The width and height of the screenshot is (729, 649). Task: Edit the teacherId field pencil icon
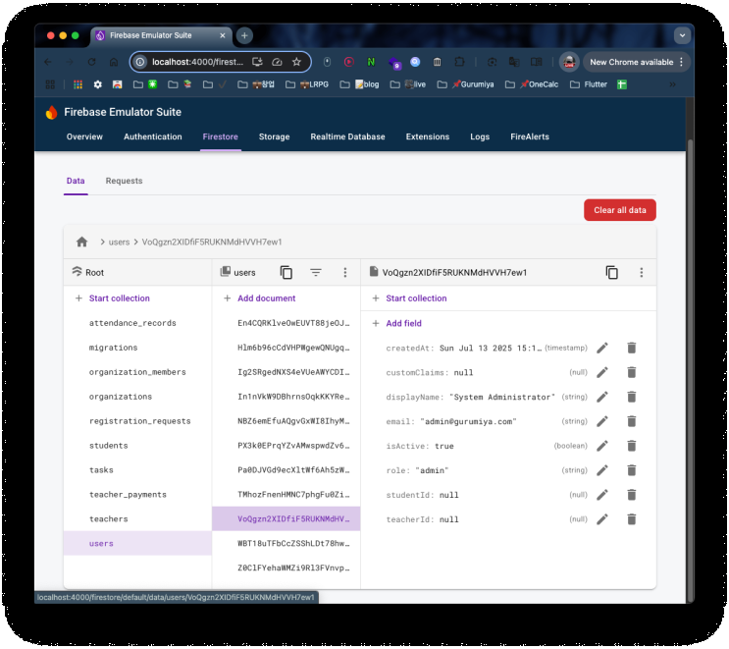602,519
